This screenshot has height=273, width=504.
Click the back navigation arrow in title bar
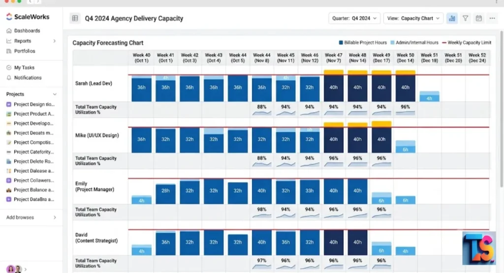[x=30, y=1]
